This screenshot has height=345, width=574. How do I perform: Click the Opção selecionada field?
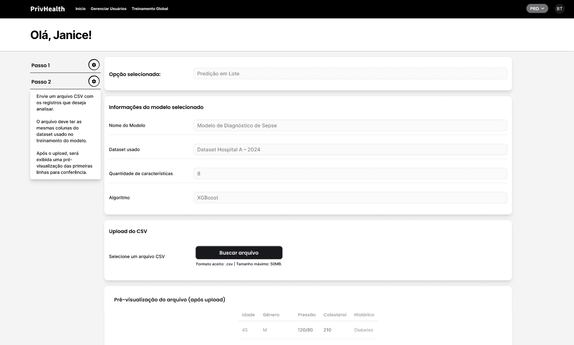[x=350, y=73]
